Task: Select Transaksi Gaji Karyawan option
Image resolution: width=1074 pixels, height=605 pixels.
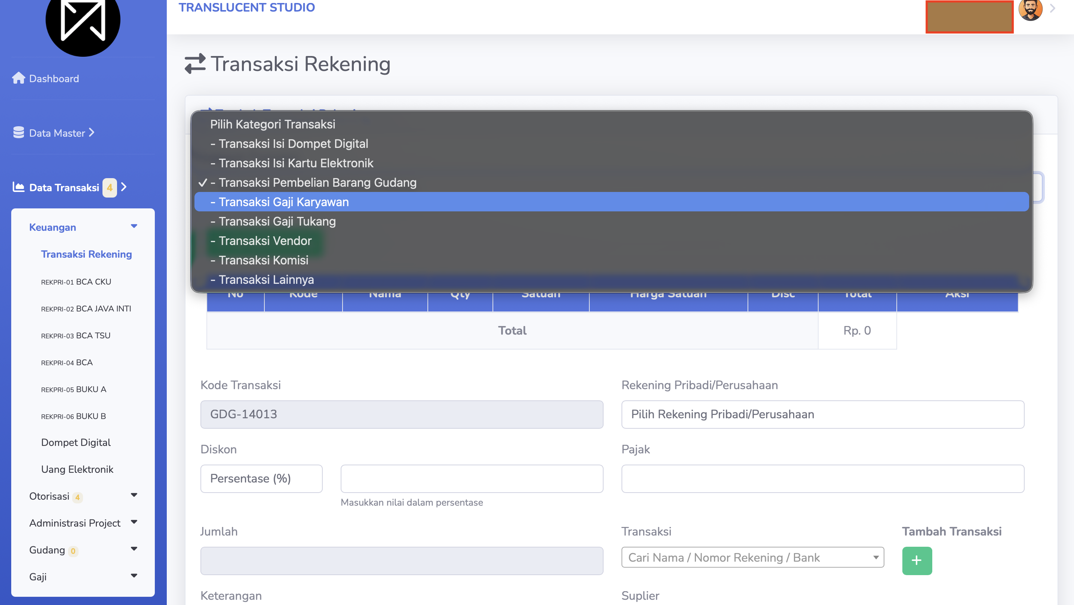Action: coord(612,202)
